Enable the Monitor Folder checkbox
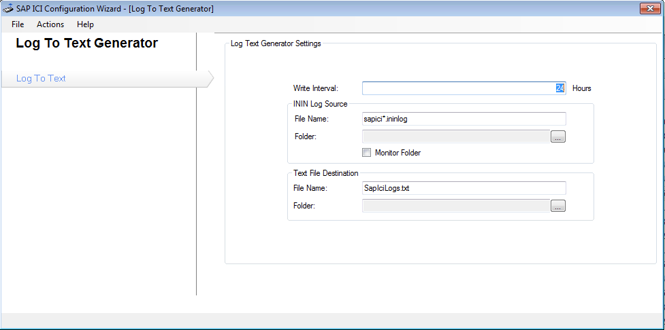Screen dimensions: 665x330 coord(366,153)
